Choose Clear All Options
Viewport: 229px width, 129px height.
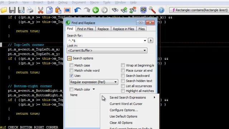[x=130, y=123]
